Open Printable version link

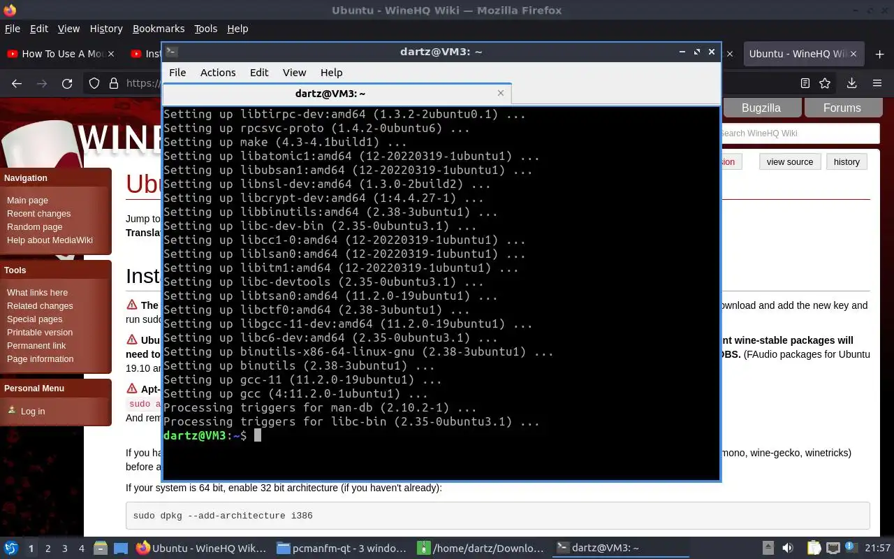pyautogui.click(x=40, y=332)
